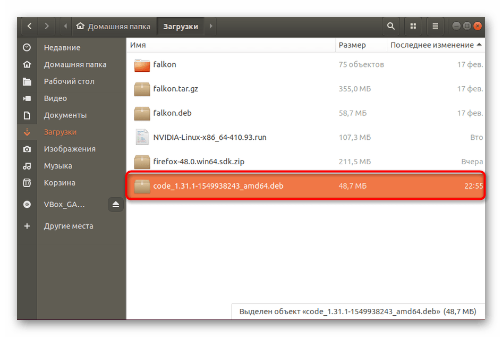This screenshot has height=337, width=502.
Task: Sort by the Имя column header
Action: (x=231, y=45)
